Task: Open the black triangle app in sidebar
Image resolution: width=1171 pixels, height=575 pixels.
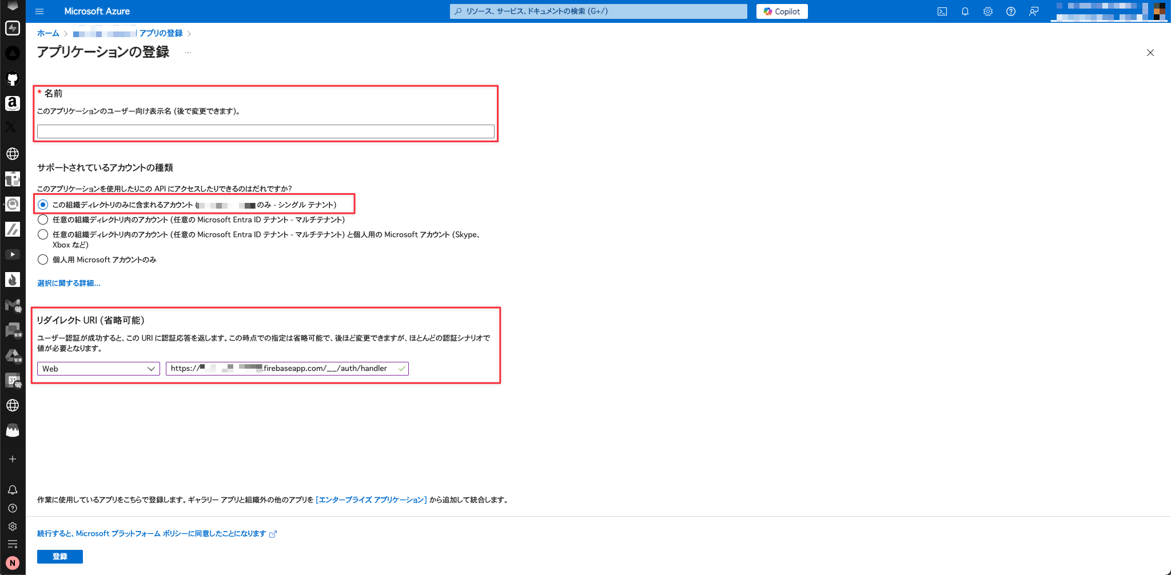Action: (13, 53)
